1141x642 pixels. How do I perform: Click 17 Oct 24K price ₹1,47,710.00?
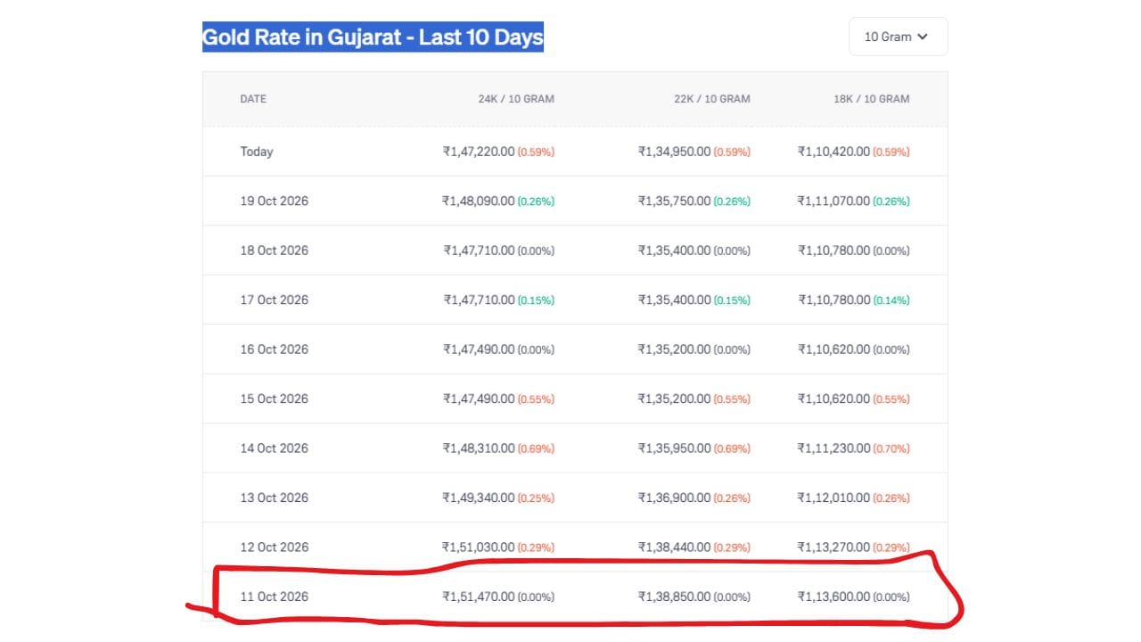(479, 300)
